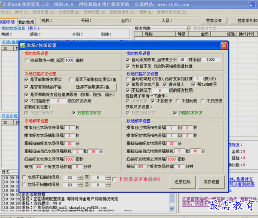Minimize the main application window
Viewport: 258px width, 218px height.
[251, 4]
